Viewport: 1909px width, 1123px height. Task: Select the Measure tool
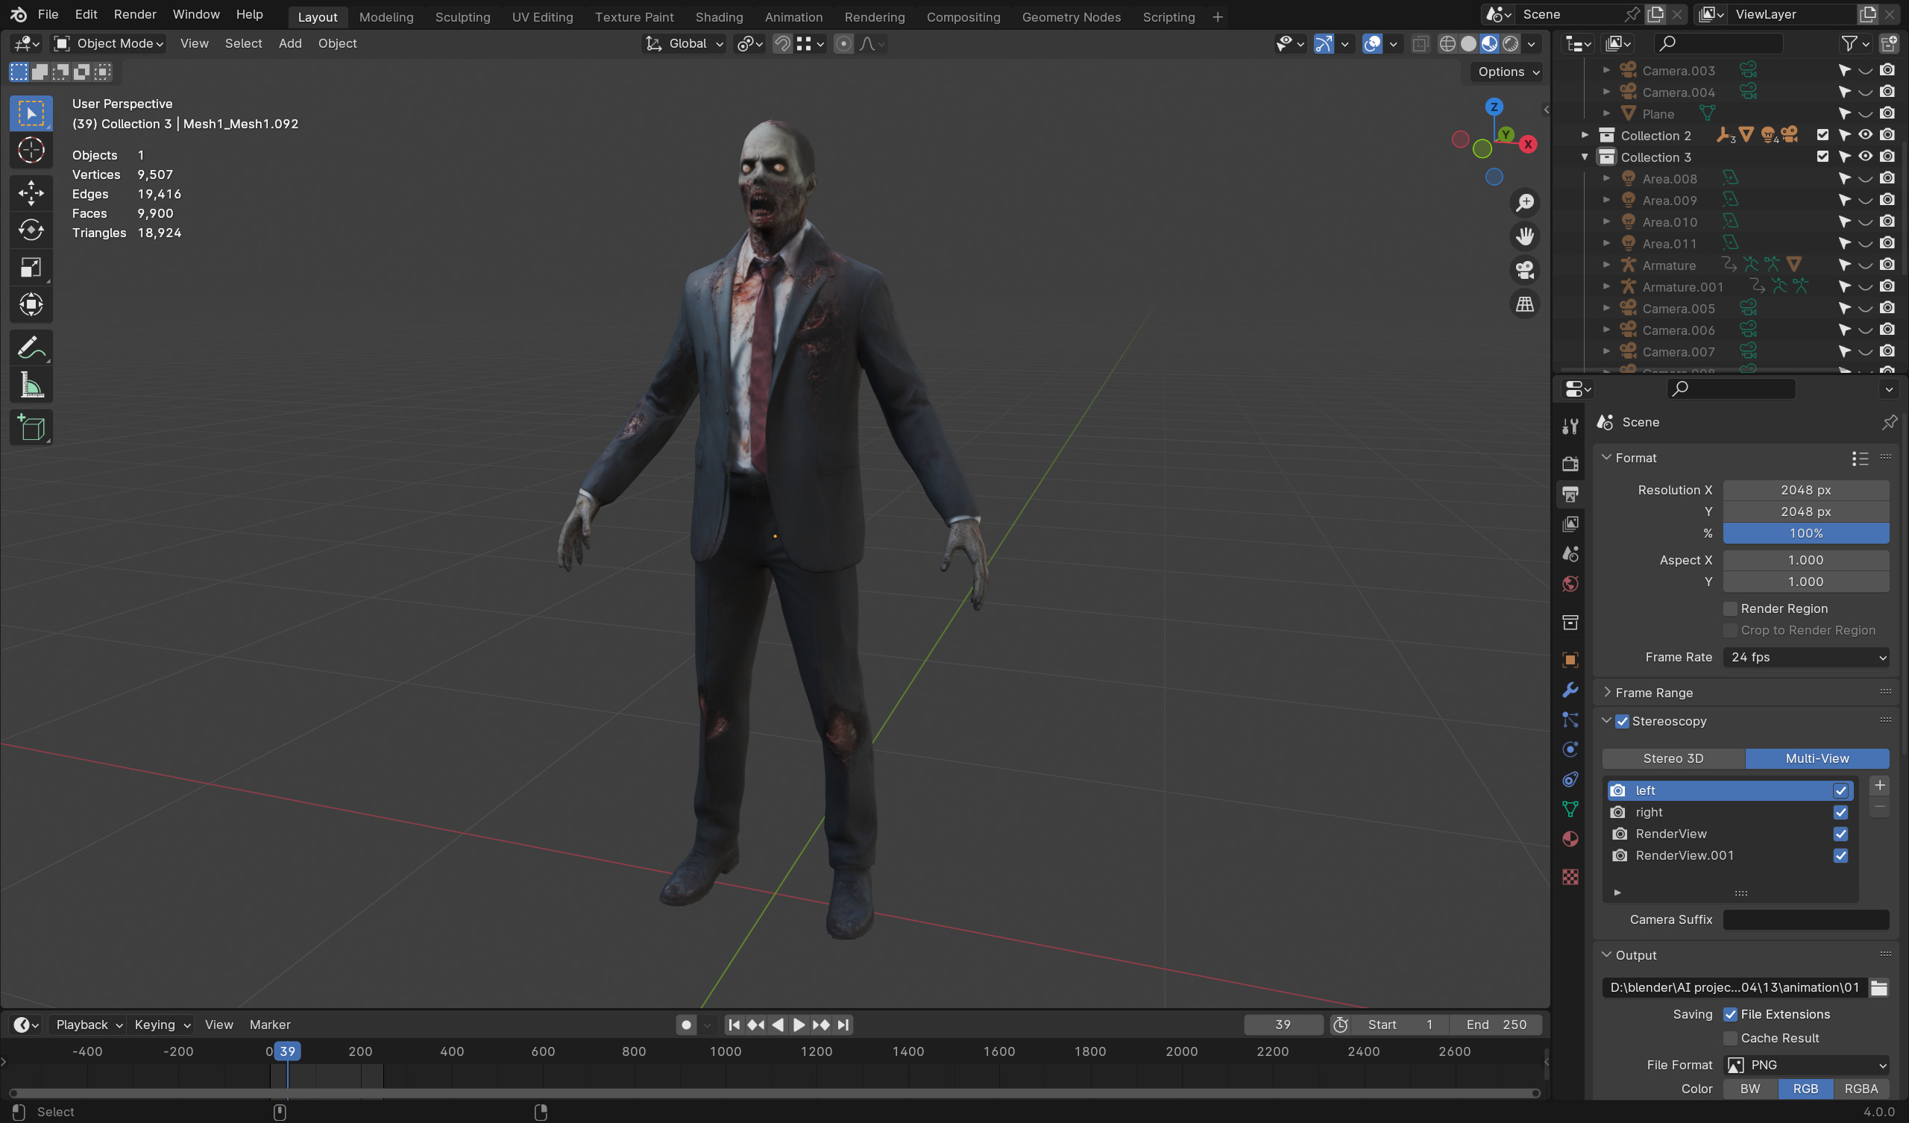click(31, 386)
